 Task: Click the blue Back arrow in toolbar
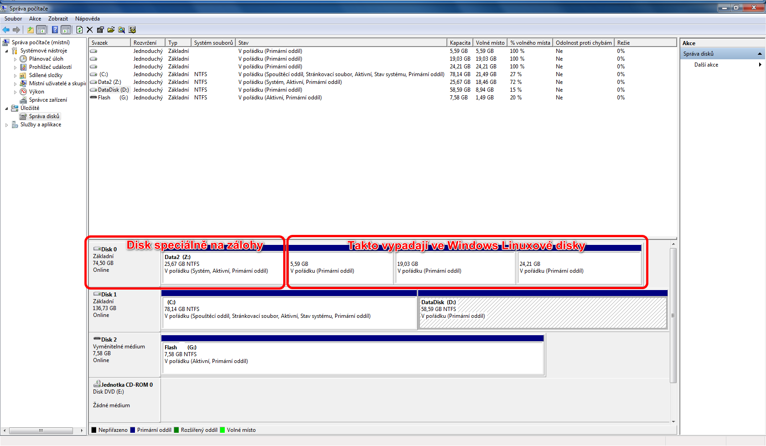(x=6, y=30)
